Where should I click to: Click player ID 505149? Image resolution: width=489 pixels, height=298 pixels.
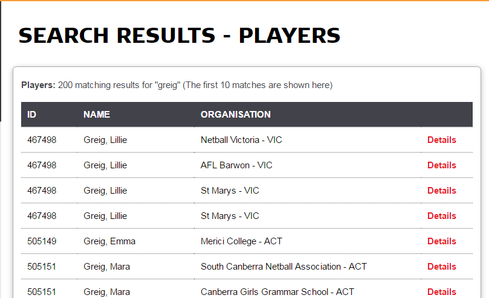(x=42, y=241)
